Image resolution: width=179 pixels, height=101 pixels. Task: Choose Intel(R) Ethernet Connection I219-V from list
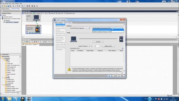pos(108,30)
